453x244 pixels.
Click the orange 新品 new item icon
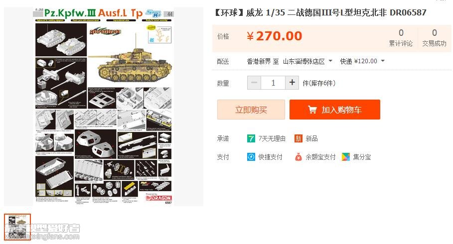(x=298, y=138)
